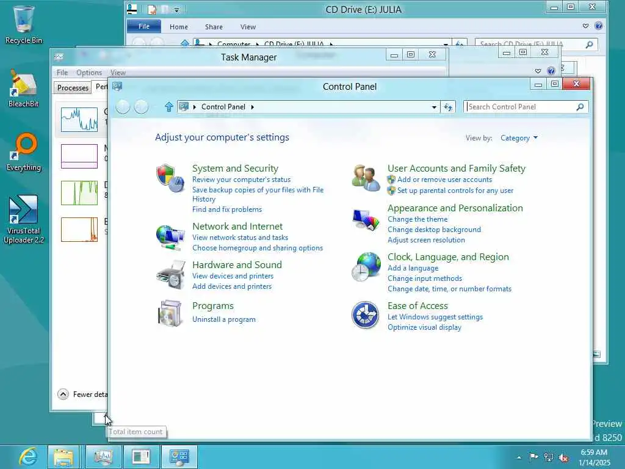The height and width of the screenshot is (469, 625).
Task: Click the Control Panel address bar path
Action: pyautogui.click(x=308, y=107)
